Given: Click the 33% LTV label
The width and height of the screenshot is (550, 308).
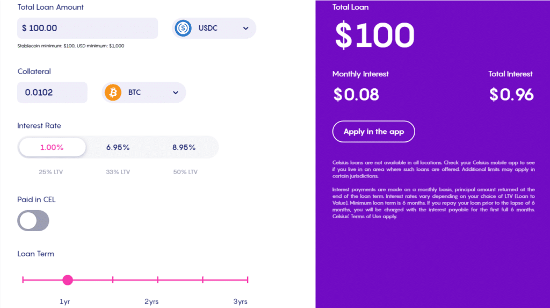Looking at the screenshot, I should 118,171.
